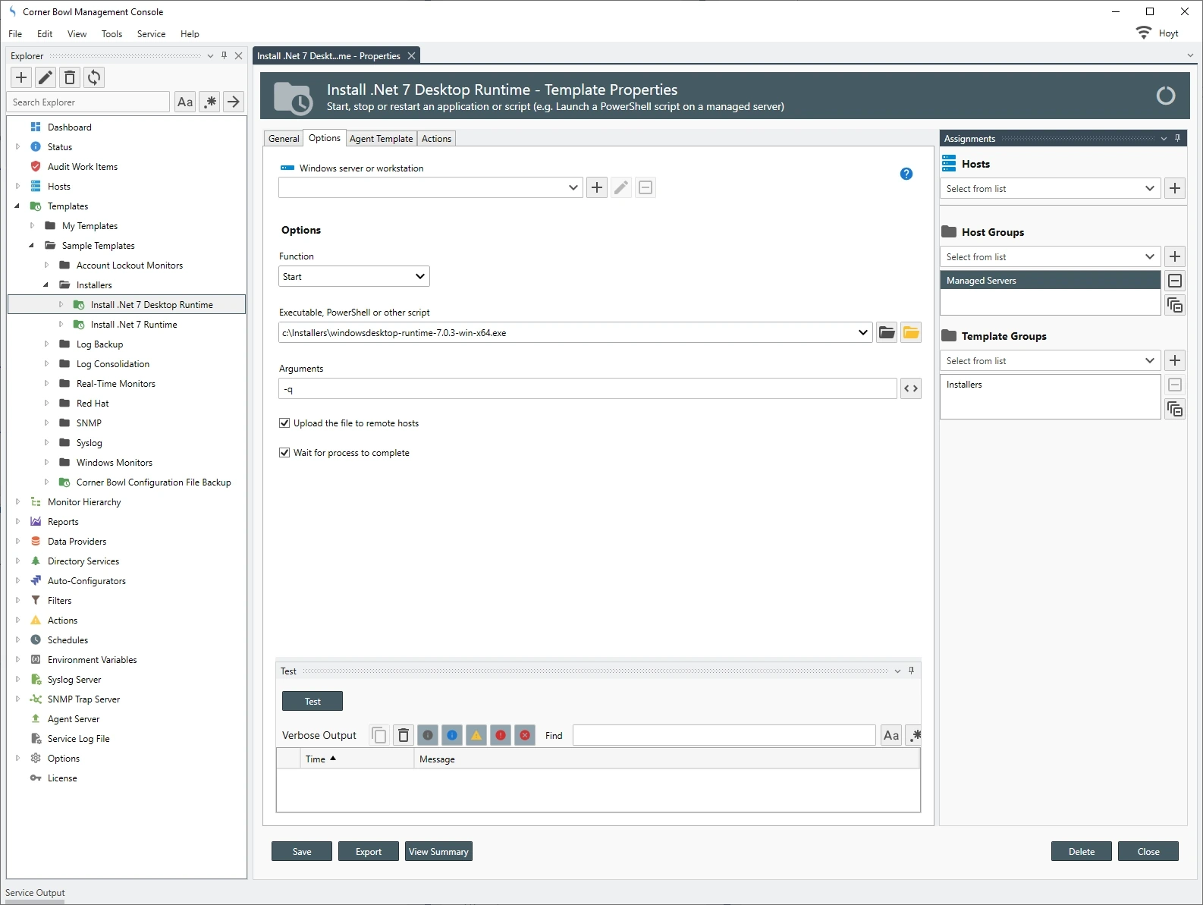Remove Managed Servers with minus icon
The image size is (1203, 905).
(1175, 281)
